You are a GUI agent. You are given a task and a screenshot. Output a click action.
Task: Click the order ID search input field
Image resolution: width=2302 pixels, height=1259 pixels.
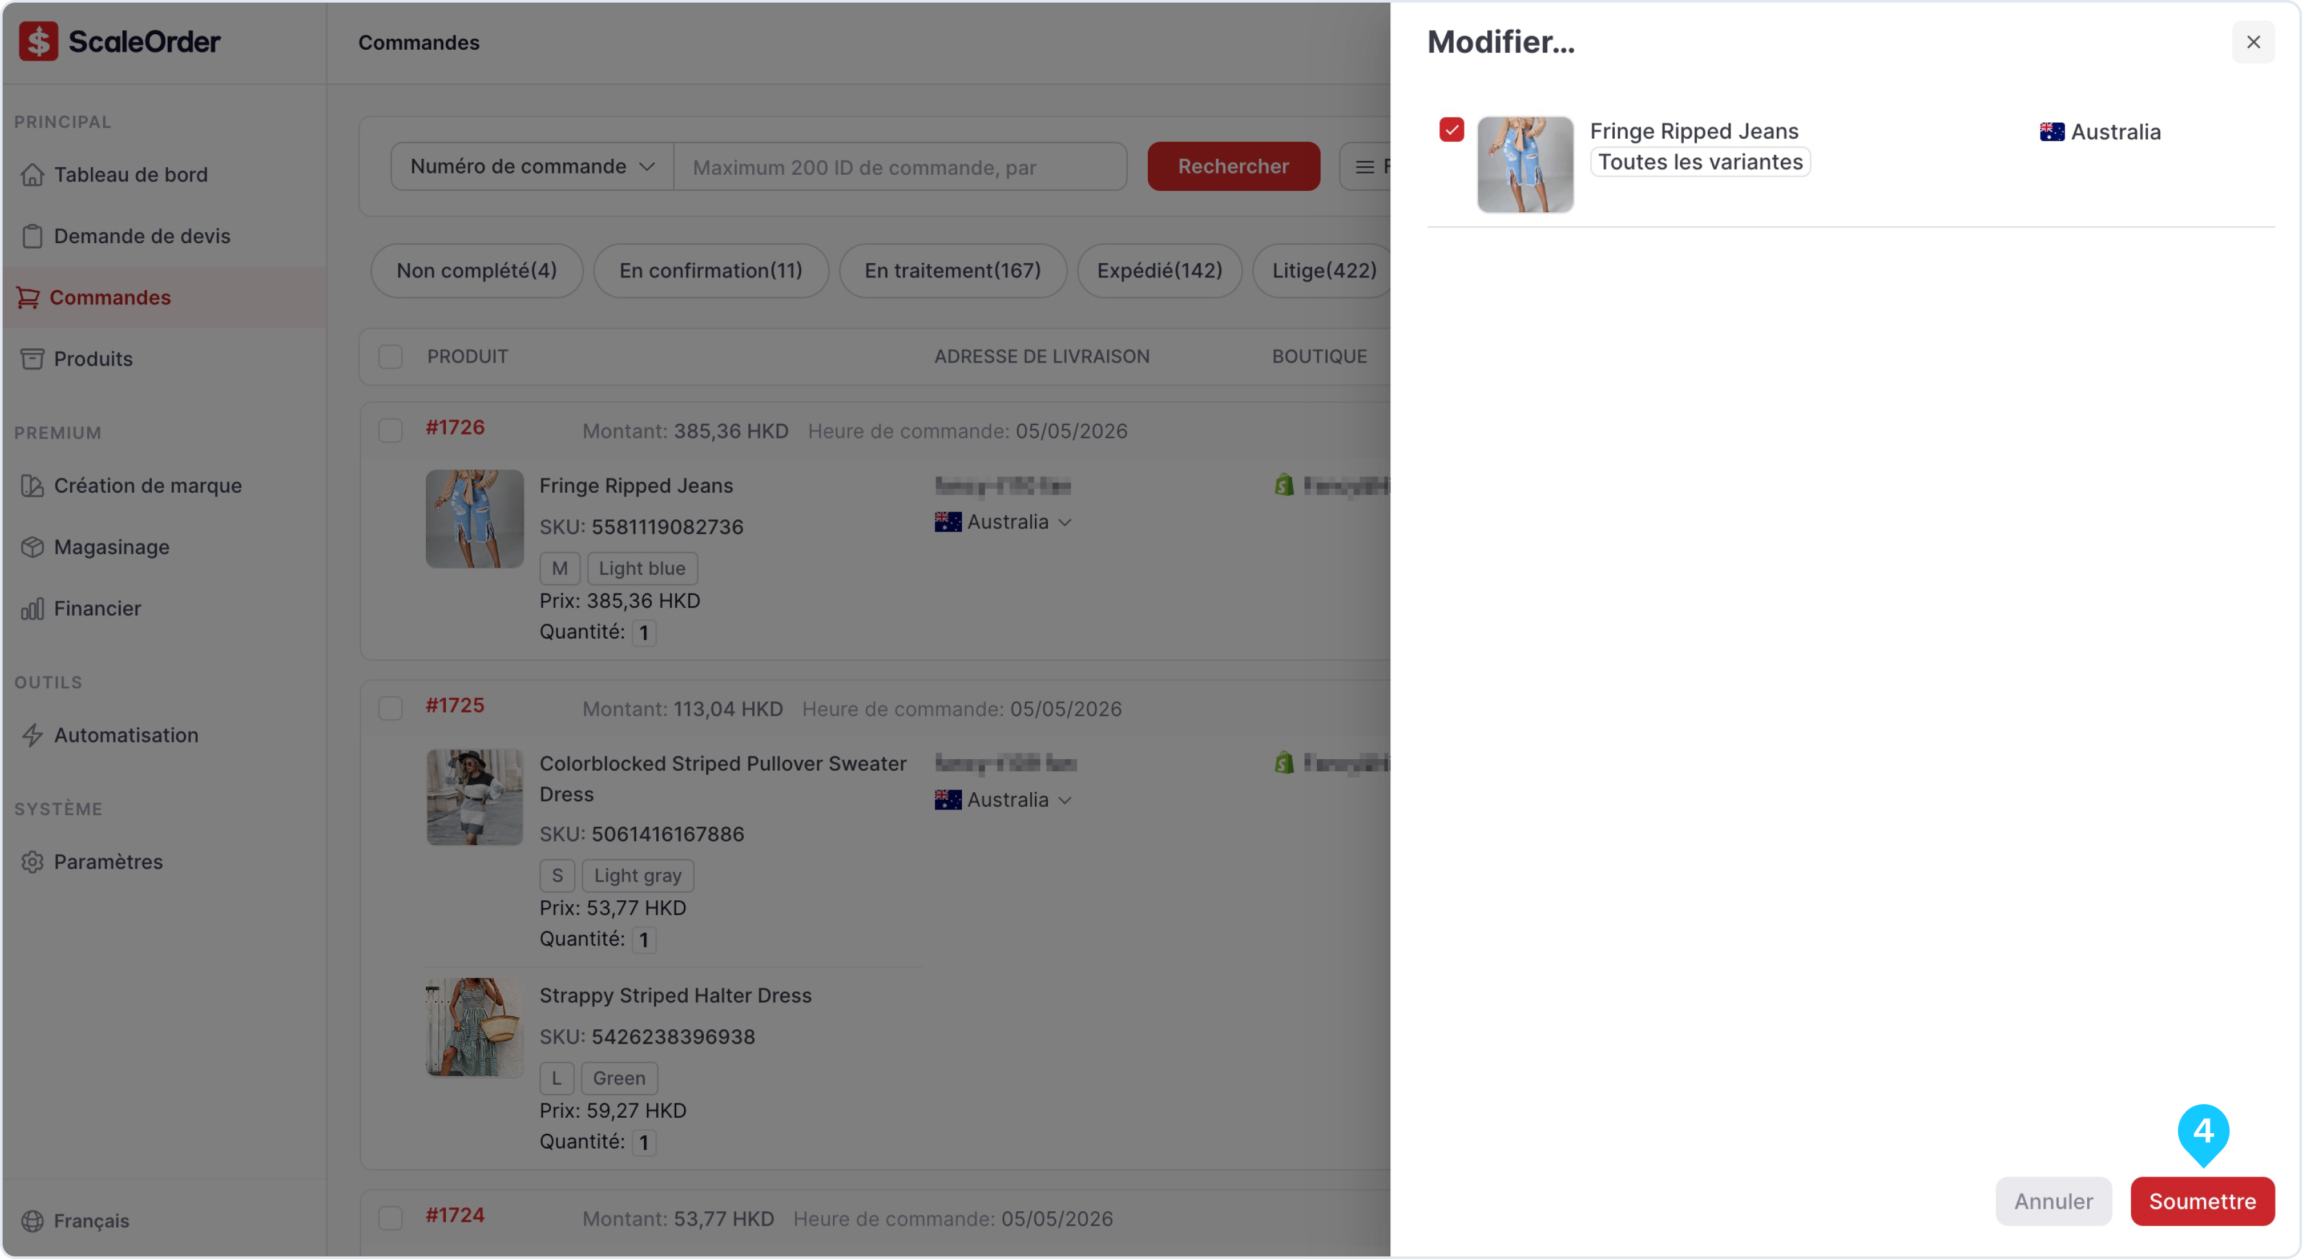click(900, 166)
